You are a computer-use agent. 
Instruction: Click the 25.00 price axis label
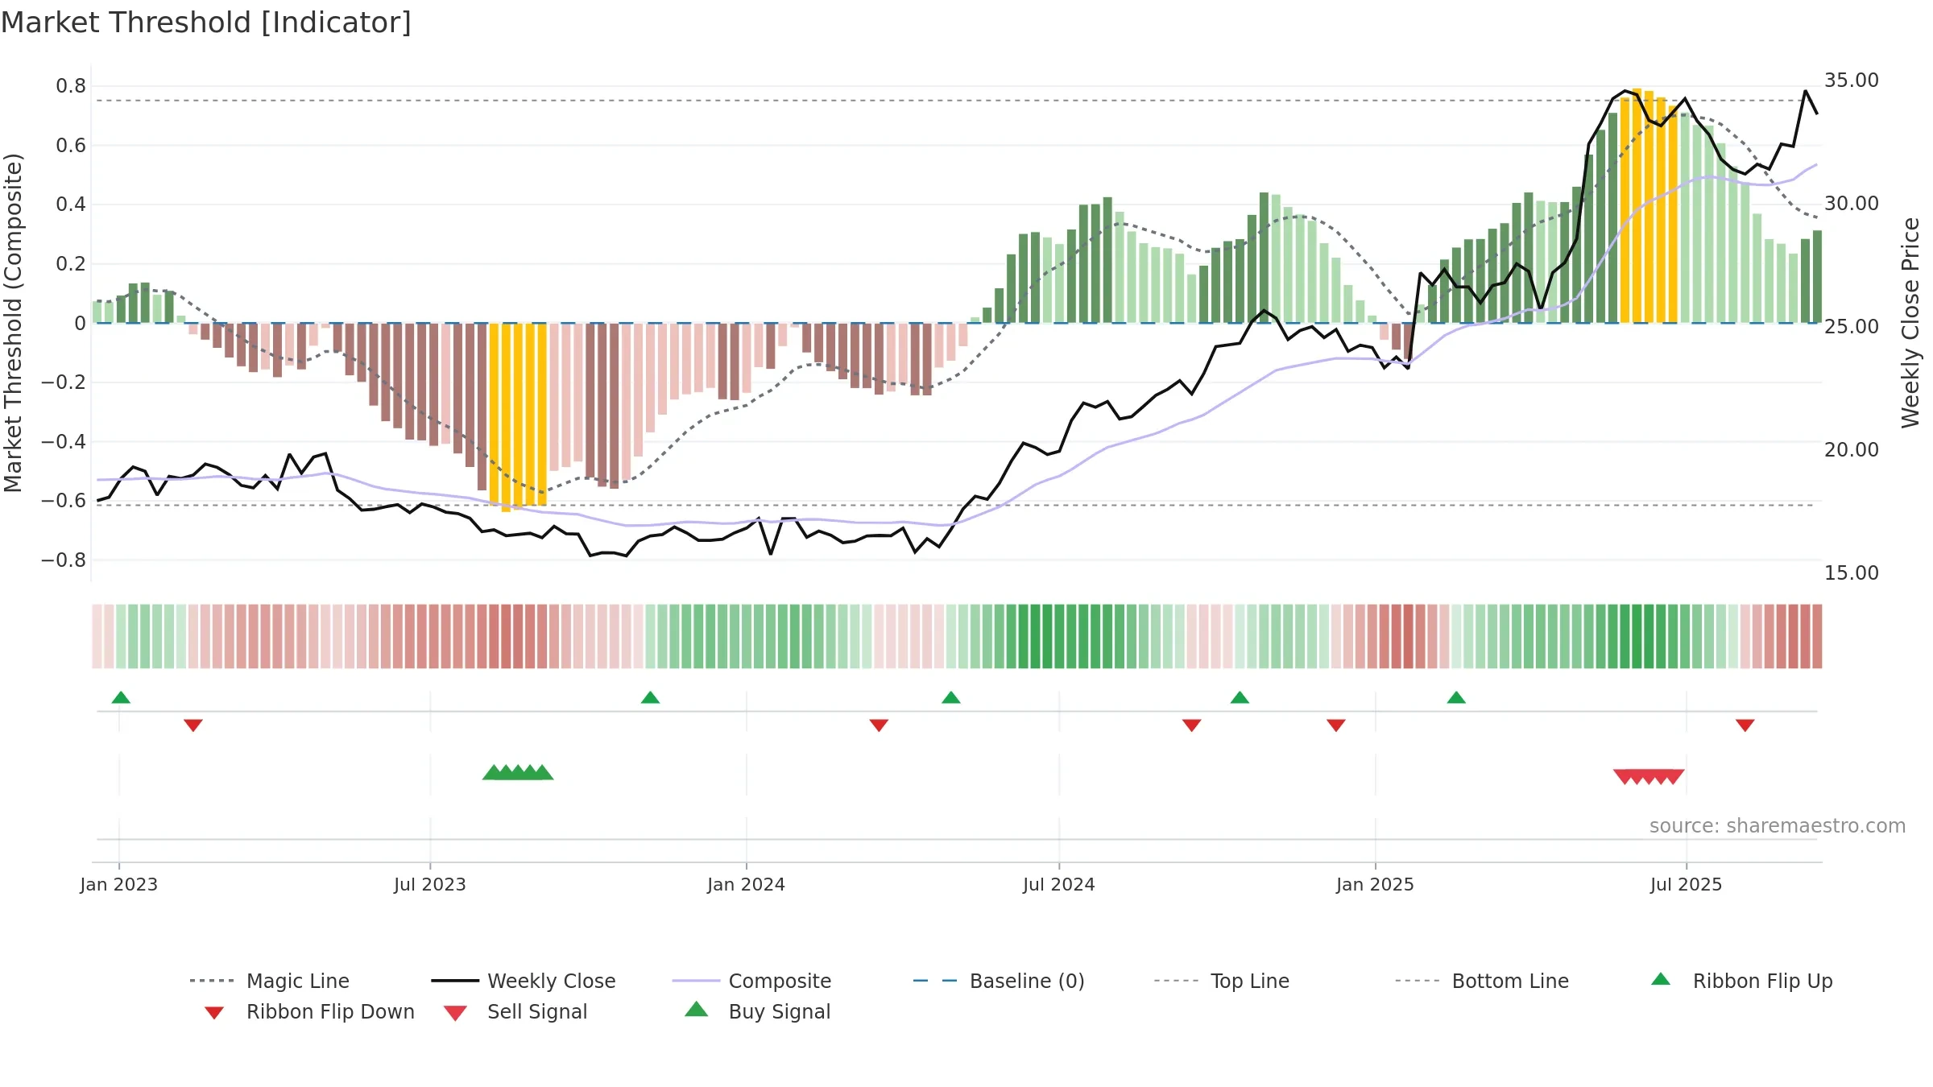click(1852, 327)
